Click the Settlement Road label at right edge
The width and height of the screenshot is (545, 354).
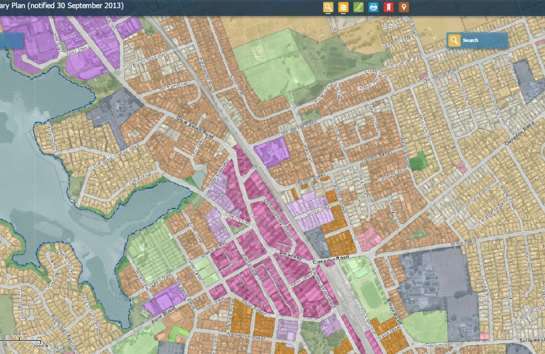(530, 341)
